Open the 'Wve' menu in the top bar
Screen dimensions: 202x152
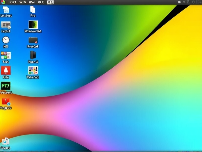(x=32, y=2)
